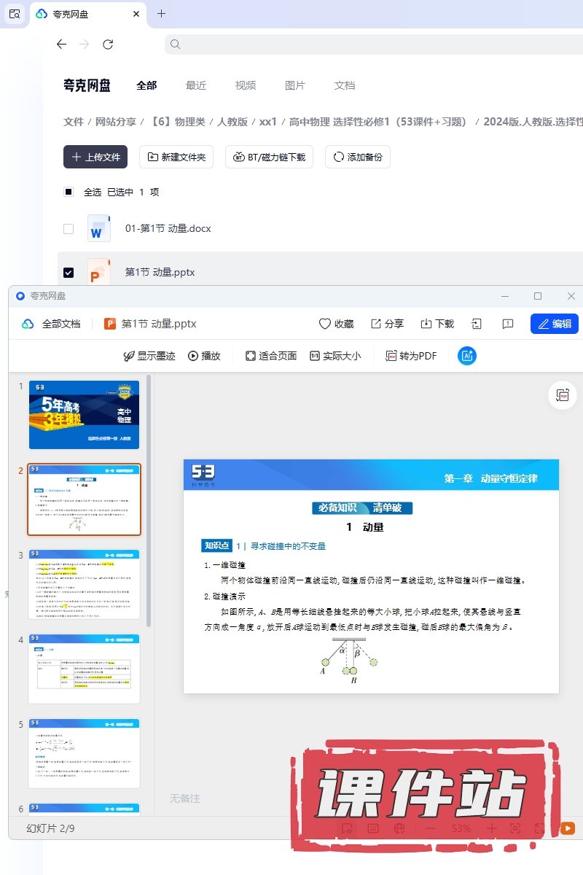Click the 分享 share icon
The image size is (583, 875).
click(x=376, y=324)
